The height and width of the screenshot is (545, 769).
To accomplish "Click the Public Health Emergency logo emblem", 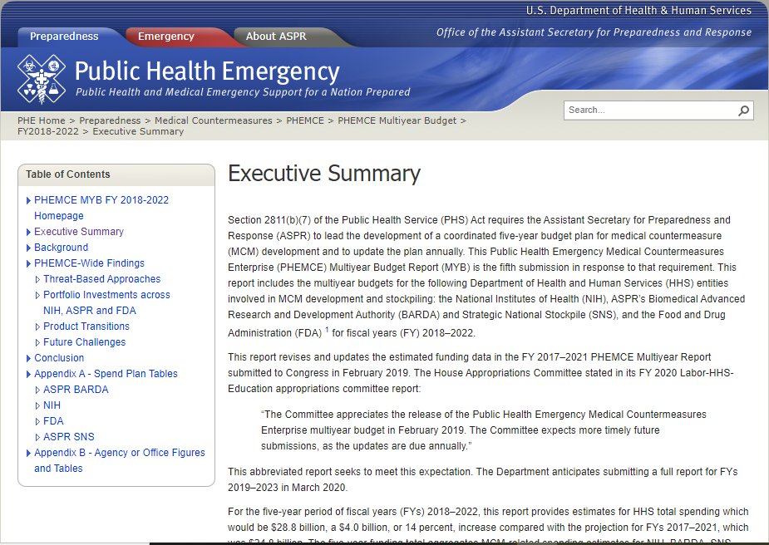I will 42,79.
